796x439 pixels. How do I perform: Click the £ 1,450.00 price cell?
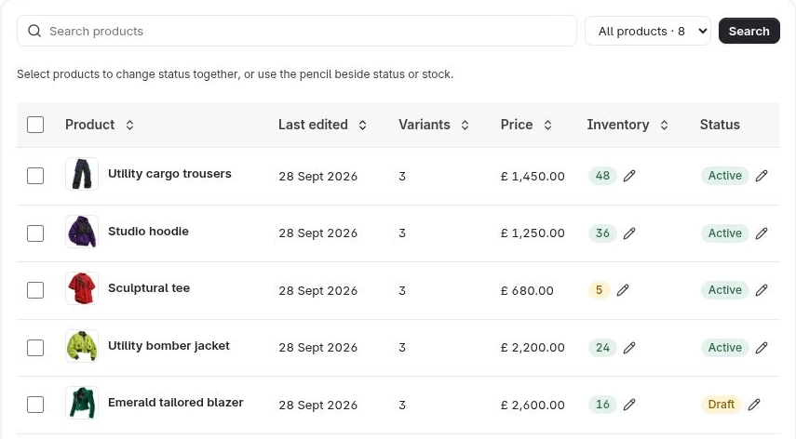(533, 177)
